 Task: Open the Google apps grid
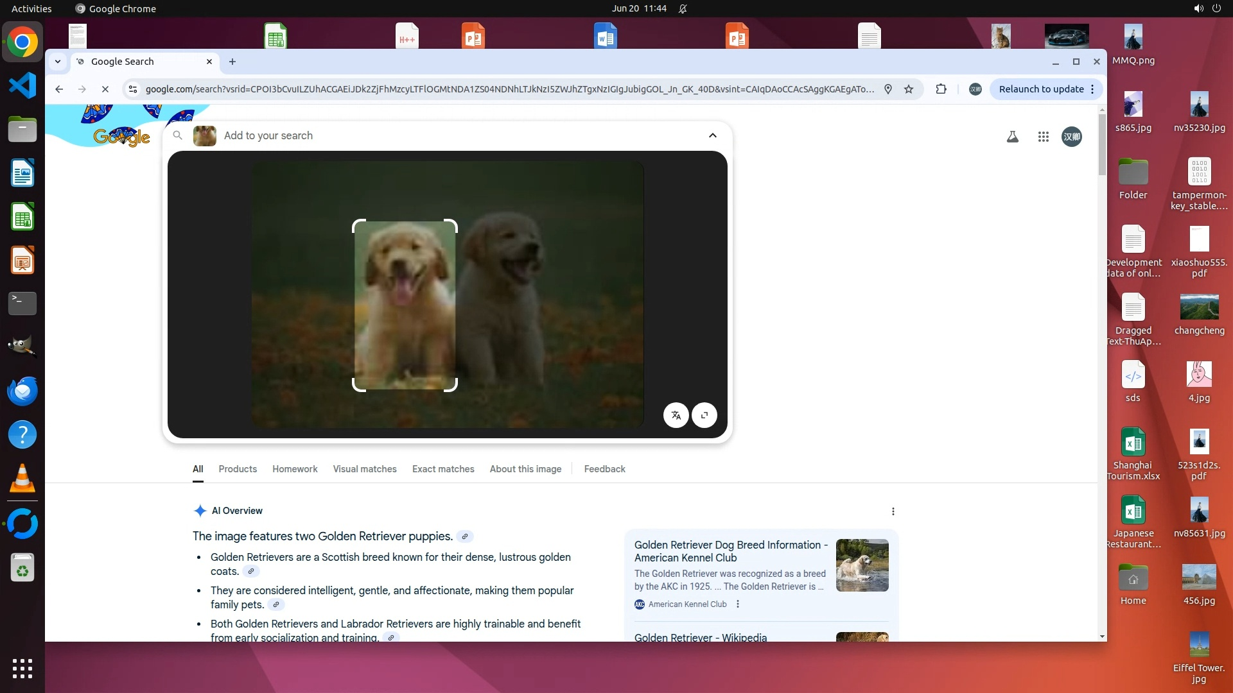pos(1043,137)
